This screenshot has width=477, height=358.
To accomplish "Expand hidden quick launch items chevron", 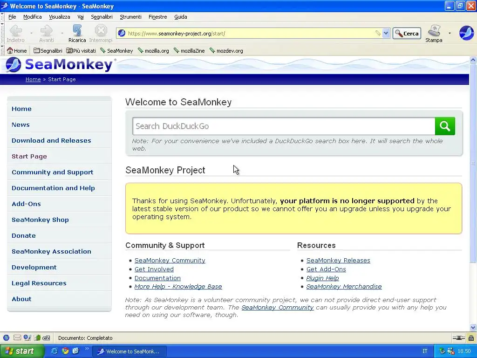I will tap(87, 349).
